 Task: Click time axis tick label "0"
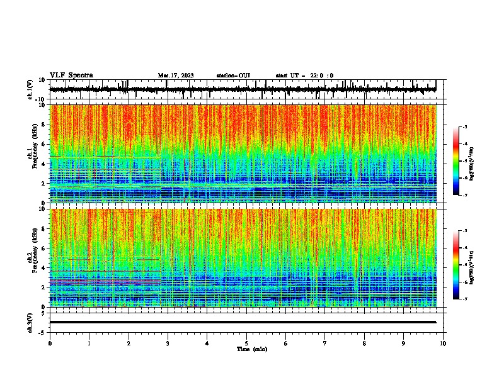click(50, 343)
